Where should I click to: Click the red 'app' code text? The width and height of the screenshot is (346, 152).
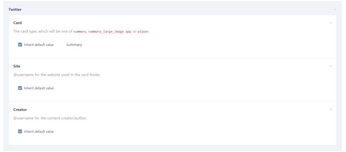tap(128, 32)
